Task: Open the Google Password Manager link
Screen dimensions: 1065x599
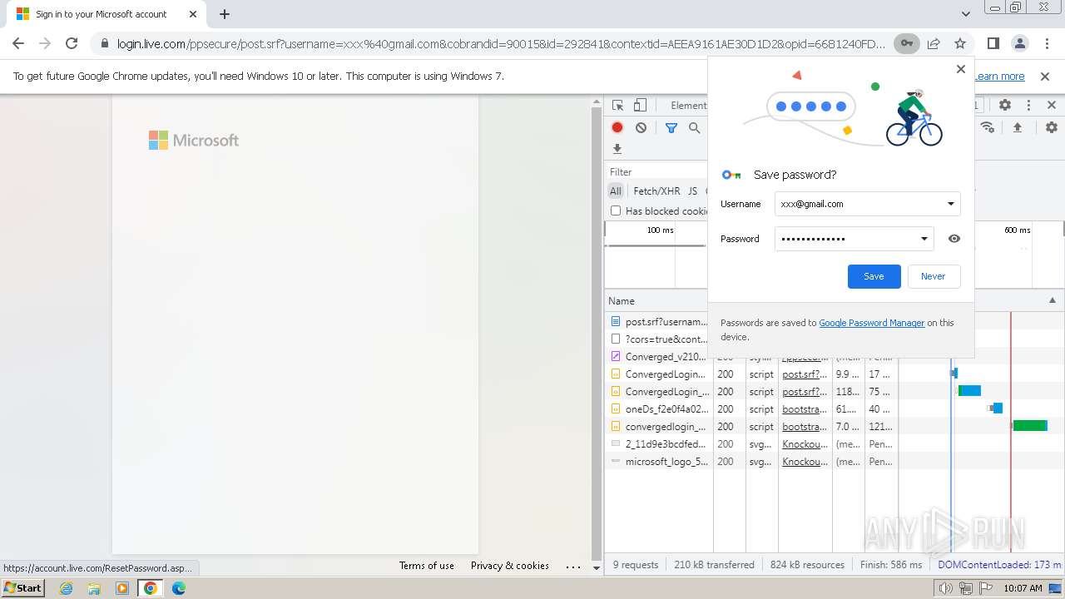Action: point(871,323)
